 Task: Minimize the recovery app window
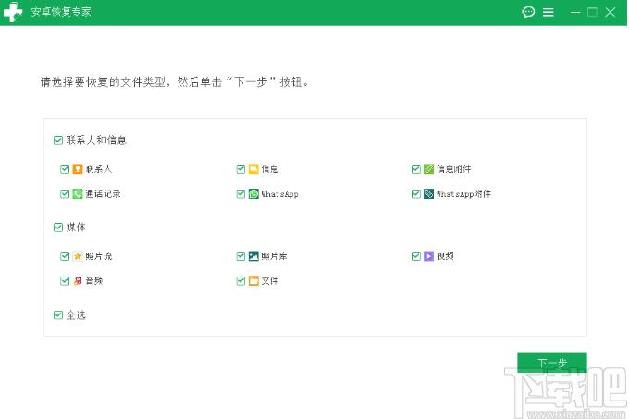[575, 12]
